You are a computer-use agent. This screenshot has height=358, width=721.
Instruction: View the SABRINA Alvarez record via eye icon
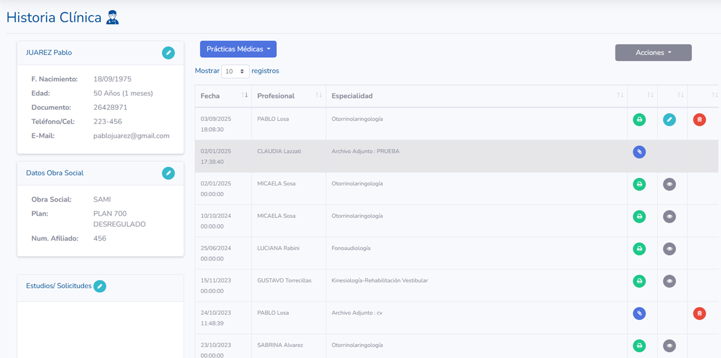669,346
